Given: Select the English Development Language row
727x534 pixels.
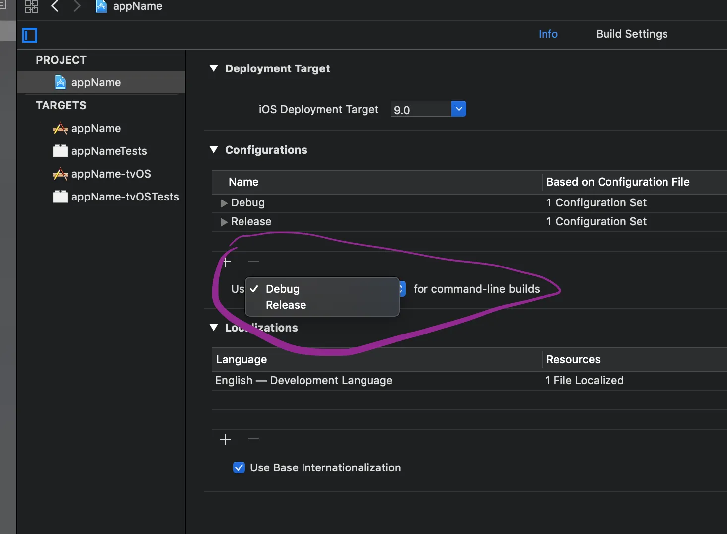Looking at the screenshot, I should click(x=303, y=381).
